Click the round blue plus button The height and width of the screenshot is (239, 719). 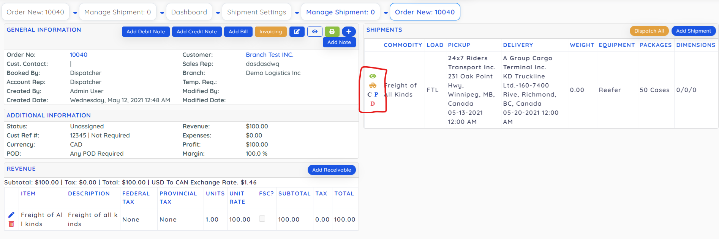[349, 32]
